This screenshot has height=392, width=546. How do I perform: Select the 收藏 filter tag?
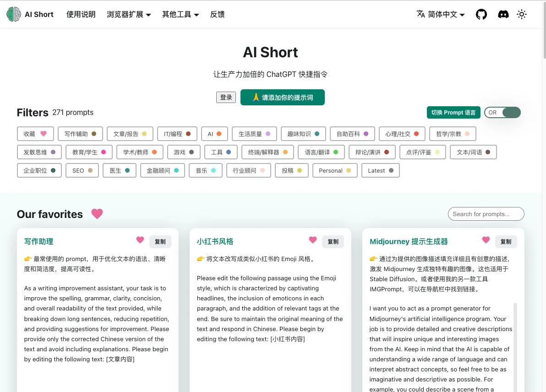pos(35,134)
